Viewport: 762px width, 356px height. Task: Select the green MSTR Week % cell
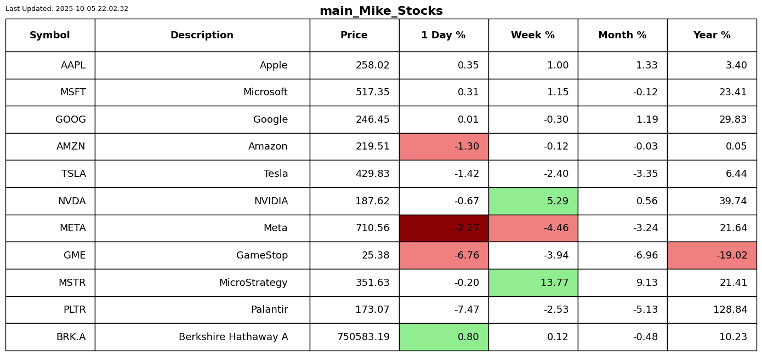[x=533, y=283]
